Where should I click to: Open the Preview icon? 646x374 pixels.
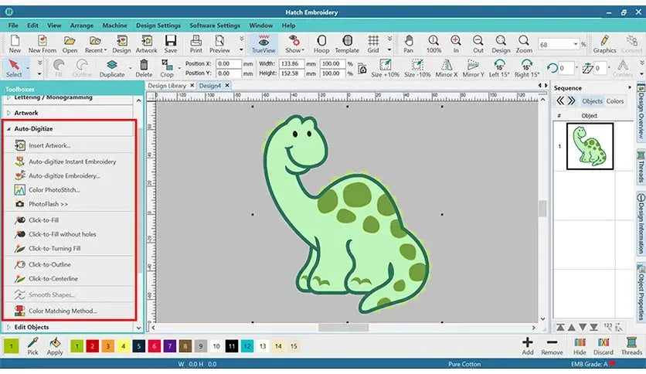219,40
